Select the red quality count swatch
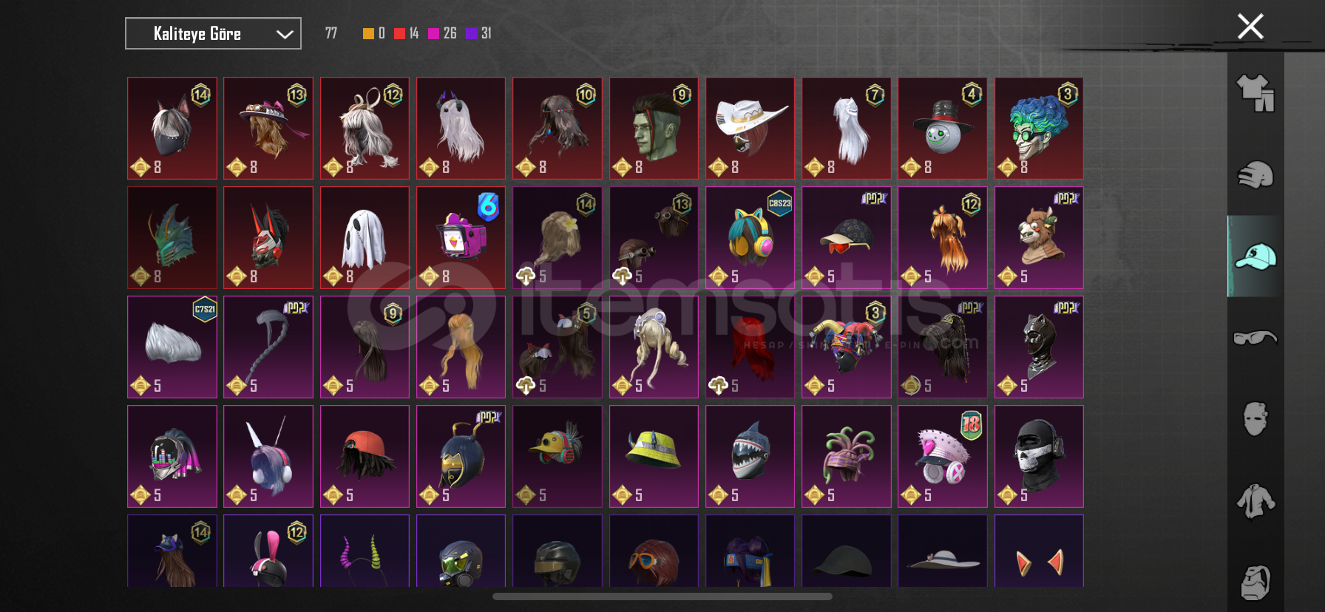This screenshot has width=1325, height=612. click(399, 33)
